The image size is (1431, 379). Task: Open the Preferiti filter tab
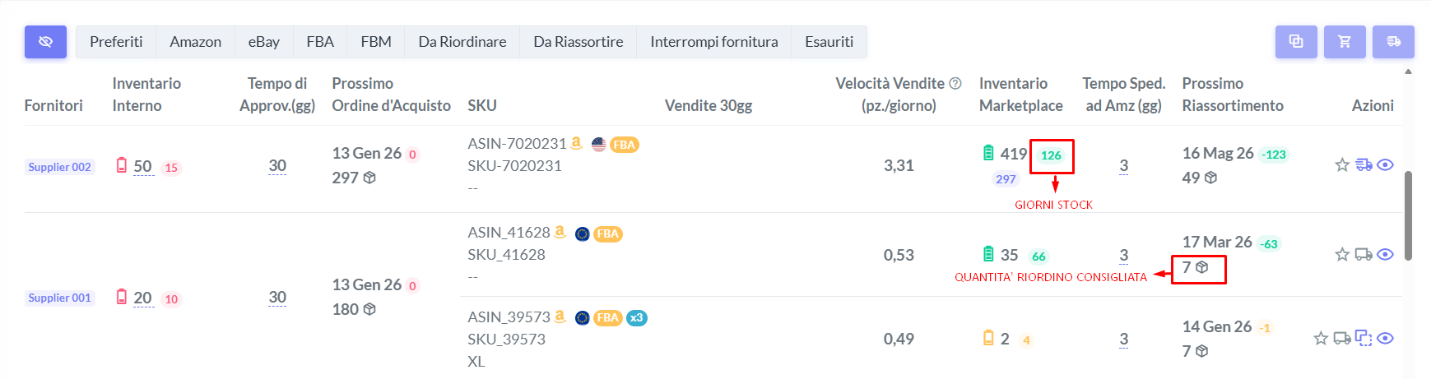tap(116, 42)
